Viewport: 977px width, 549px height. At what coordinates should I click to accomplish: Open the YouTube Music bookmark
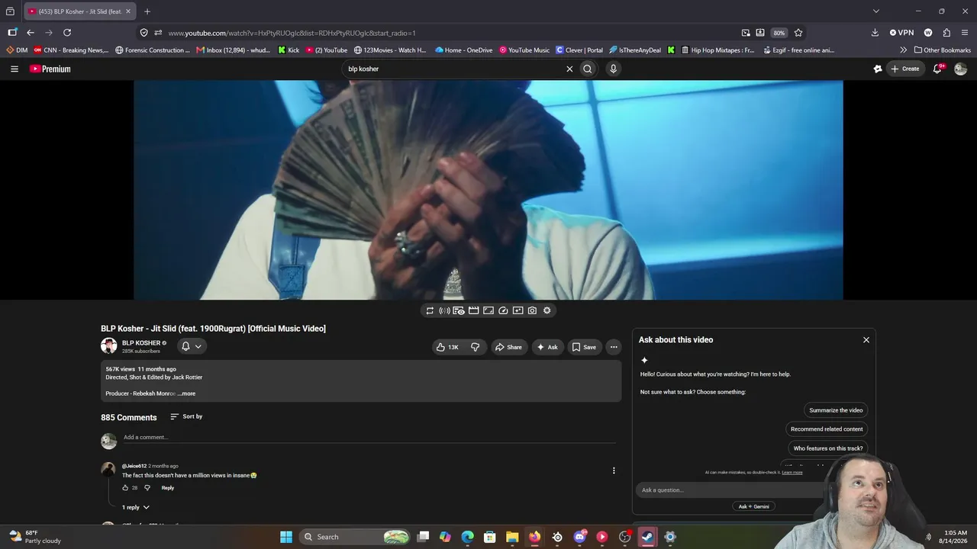(524, 50)
